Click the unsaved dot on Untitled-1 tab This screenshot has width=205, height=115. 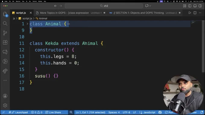point(104,13)
